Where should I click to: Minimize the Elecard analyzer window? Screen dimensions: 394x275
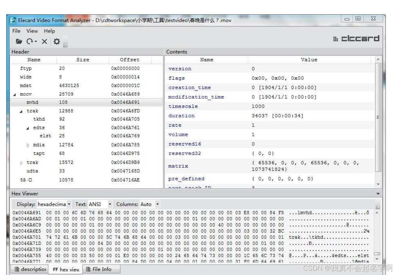347,19
